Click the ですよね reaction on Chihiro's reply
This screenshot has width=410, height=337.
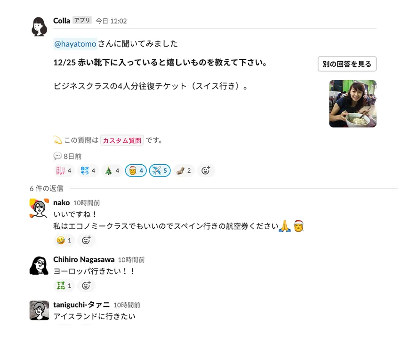coord(64,286)
